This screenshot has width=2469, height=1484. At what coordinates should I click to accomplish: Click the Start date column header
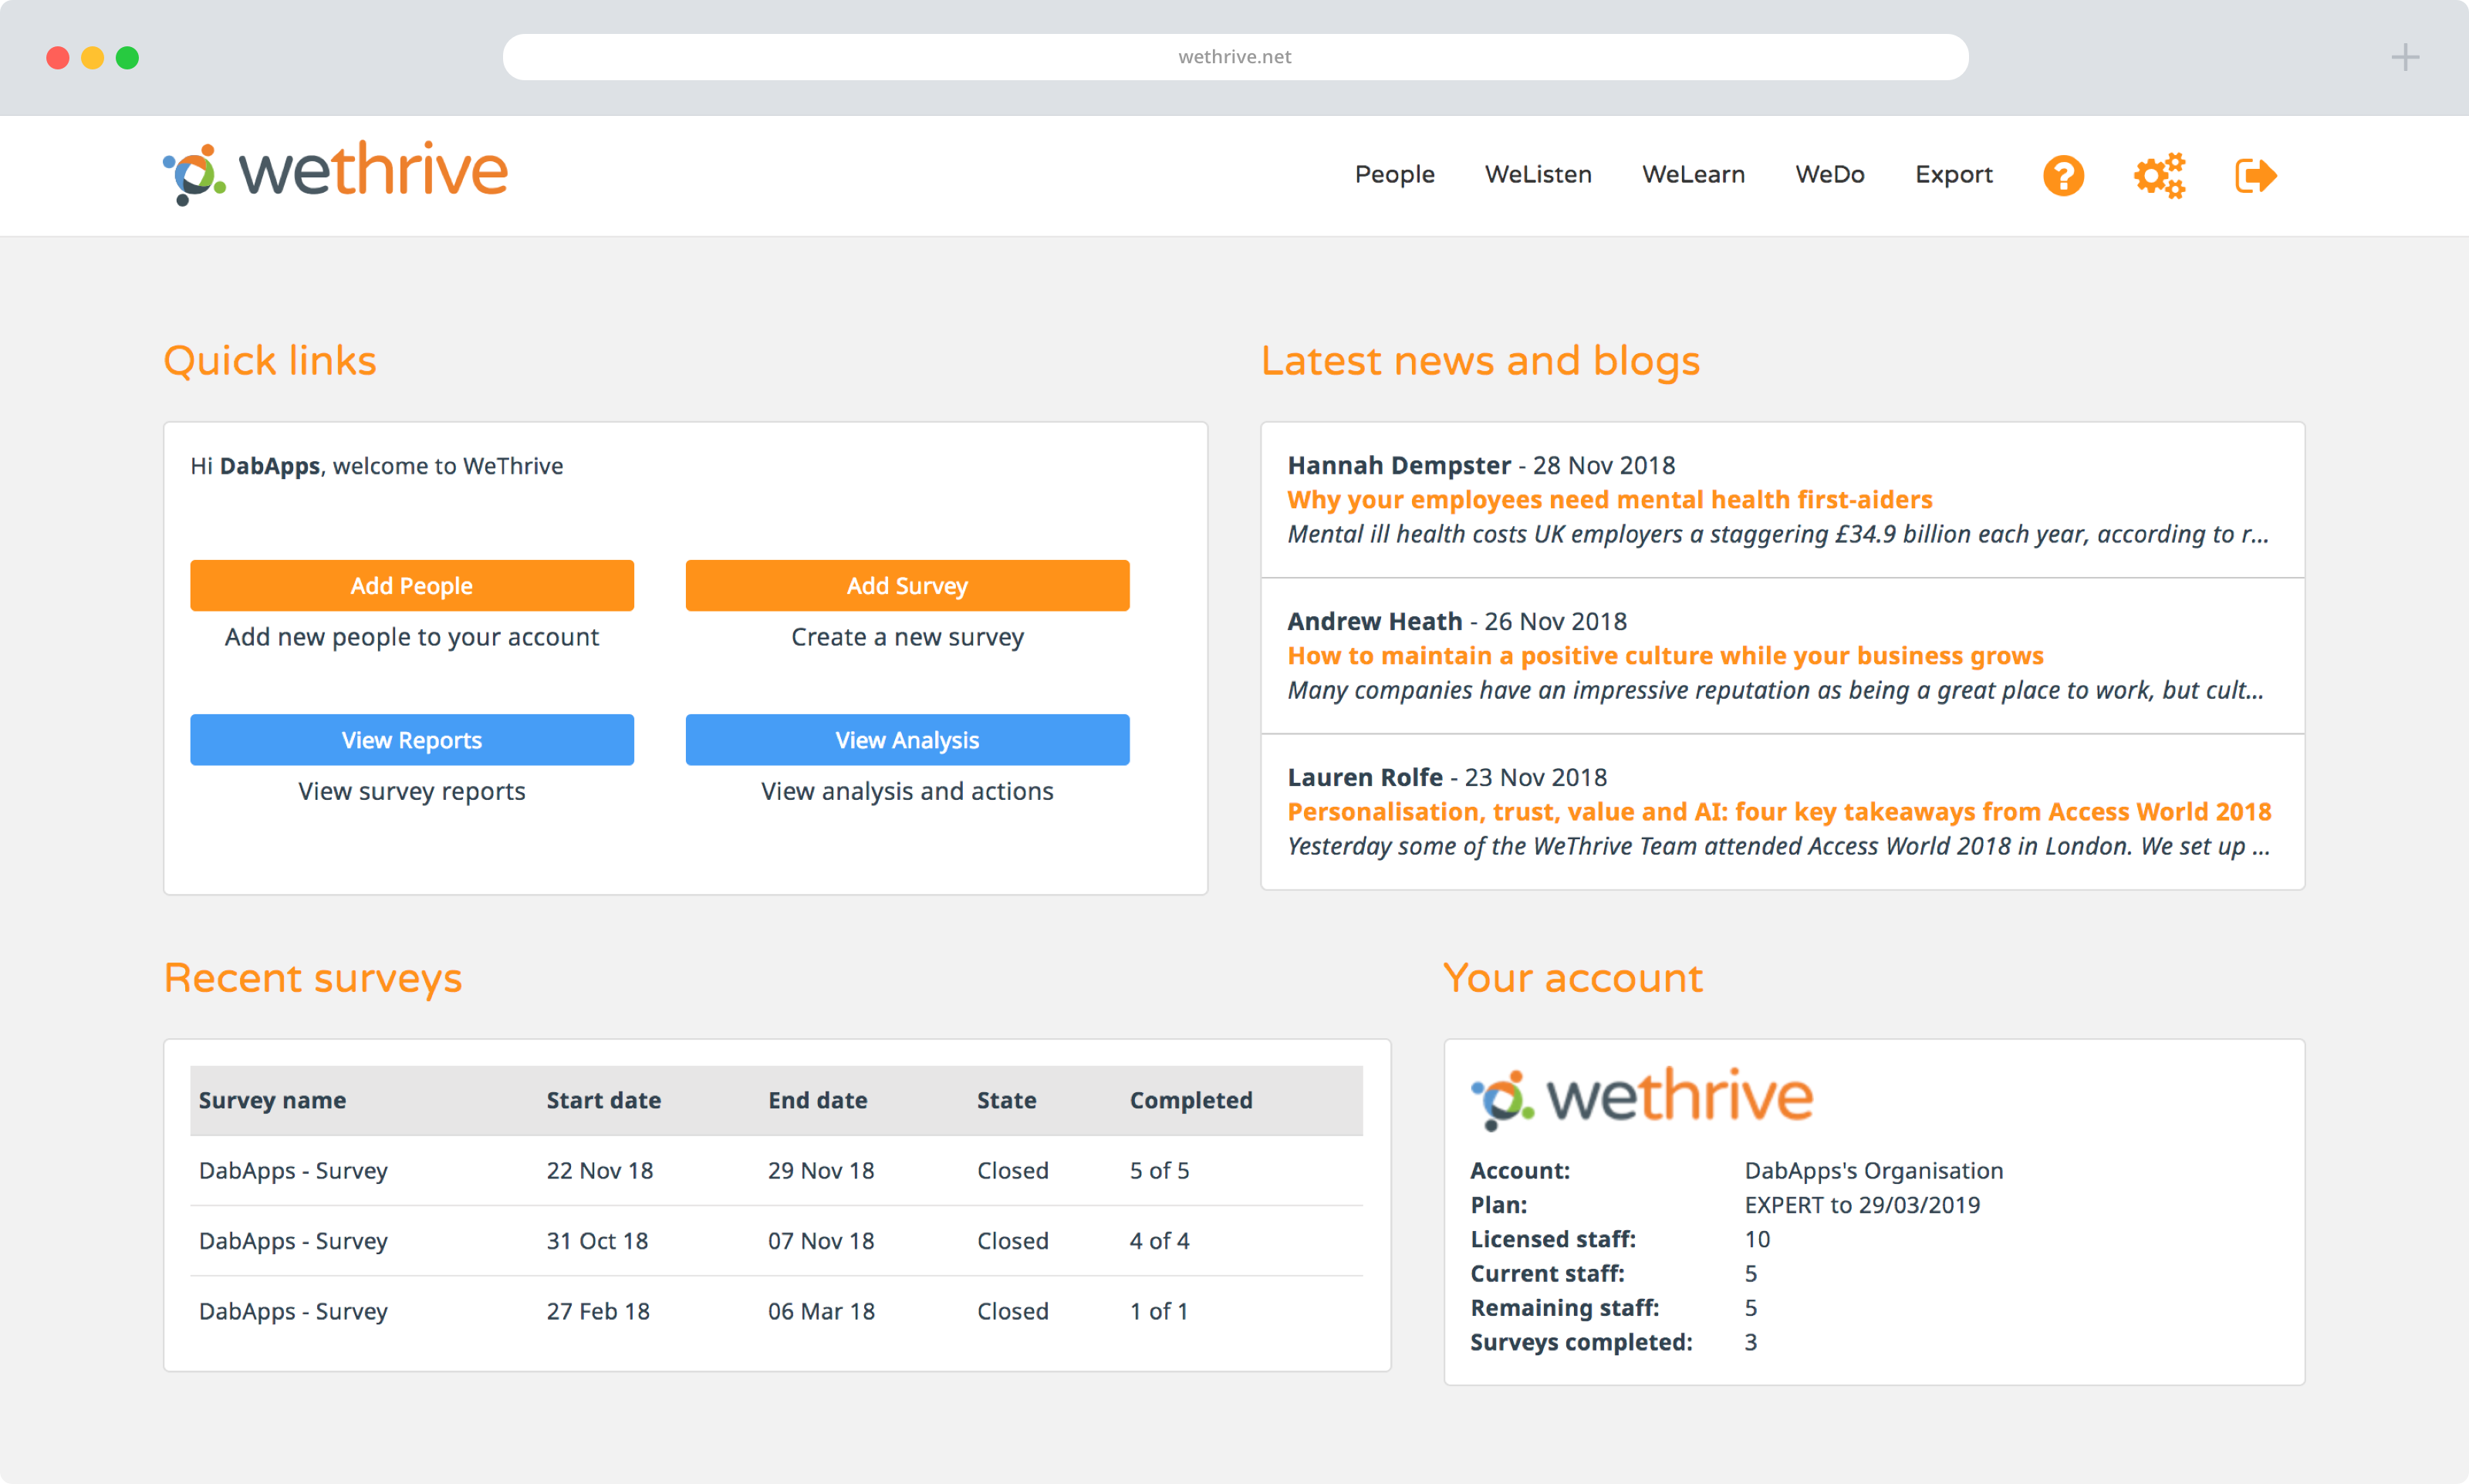tap(603, 1100)
